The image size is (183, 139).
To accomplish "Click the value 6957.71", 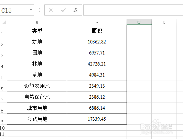I will pos(97,53).
